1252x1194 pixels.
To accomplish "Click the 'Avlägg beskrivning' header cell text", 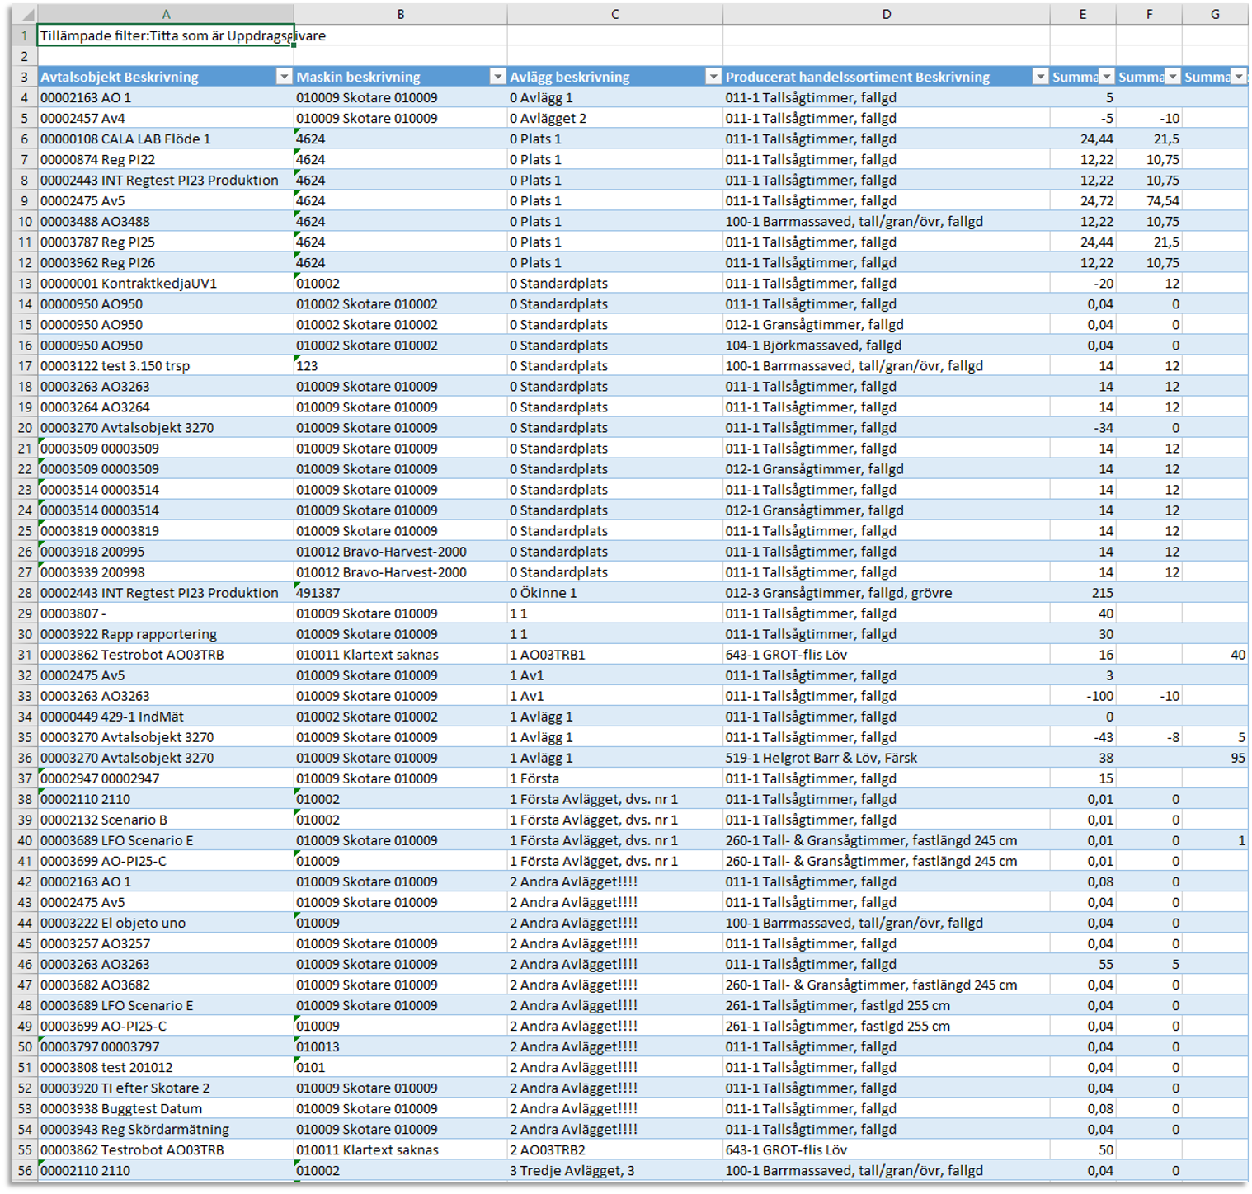I will pos(570,77).
